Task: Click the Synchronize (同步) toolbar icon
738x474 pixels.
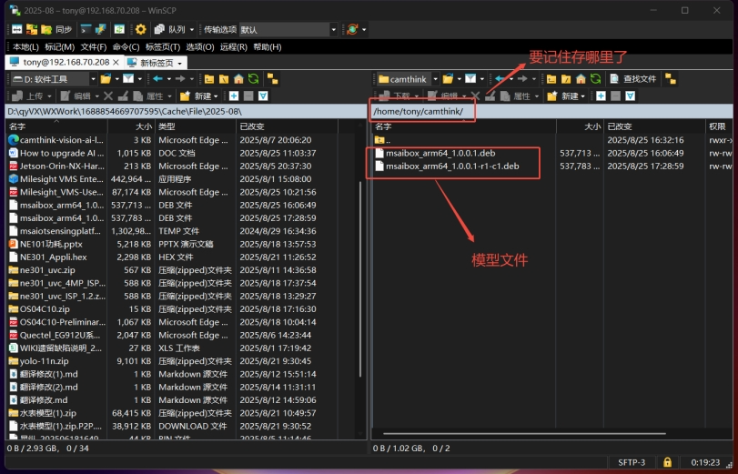Action: [56, 29]
